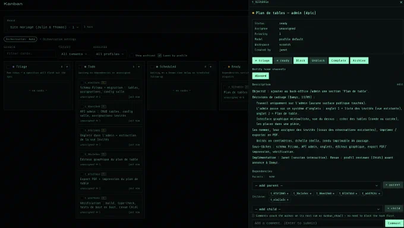
Task: Archive this task
Action: [x=359, y=60]
